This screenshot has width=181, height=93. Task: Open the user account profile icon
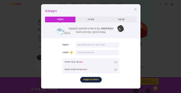[x=161, y=4]
